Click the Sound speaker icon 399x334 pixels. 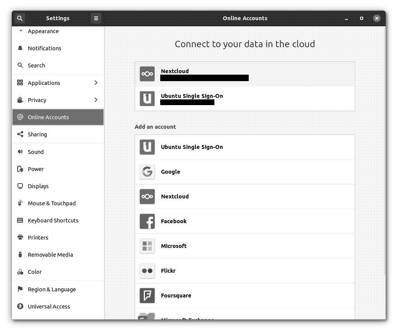click(x=20, y=152)
